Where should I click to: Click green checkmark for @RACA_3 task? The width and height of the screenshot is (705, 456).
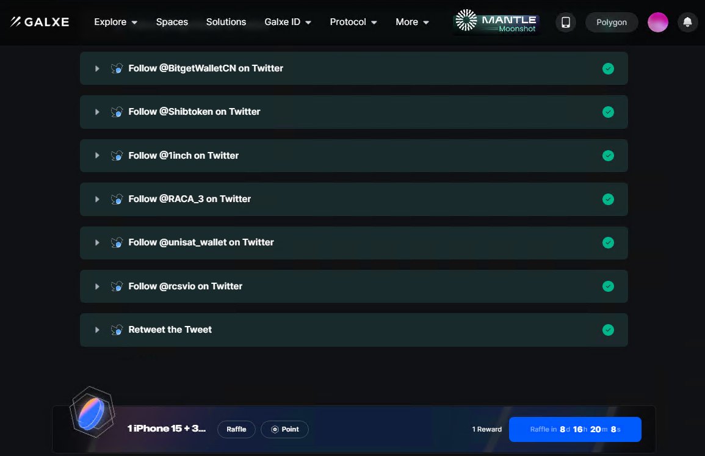coord(608,199)
